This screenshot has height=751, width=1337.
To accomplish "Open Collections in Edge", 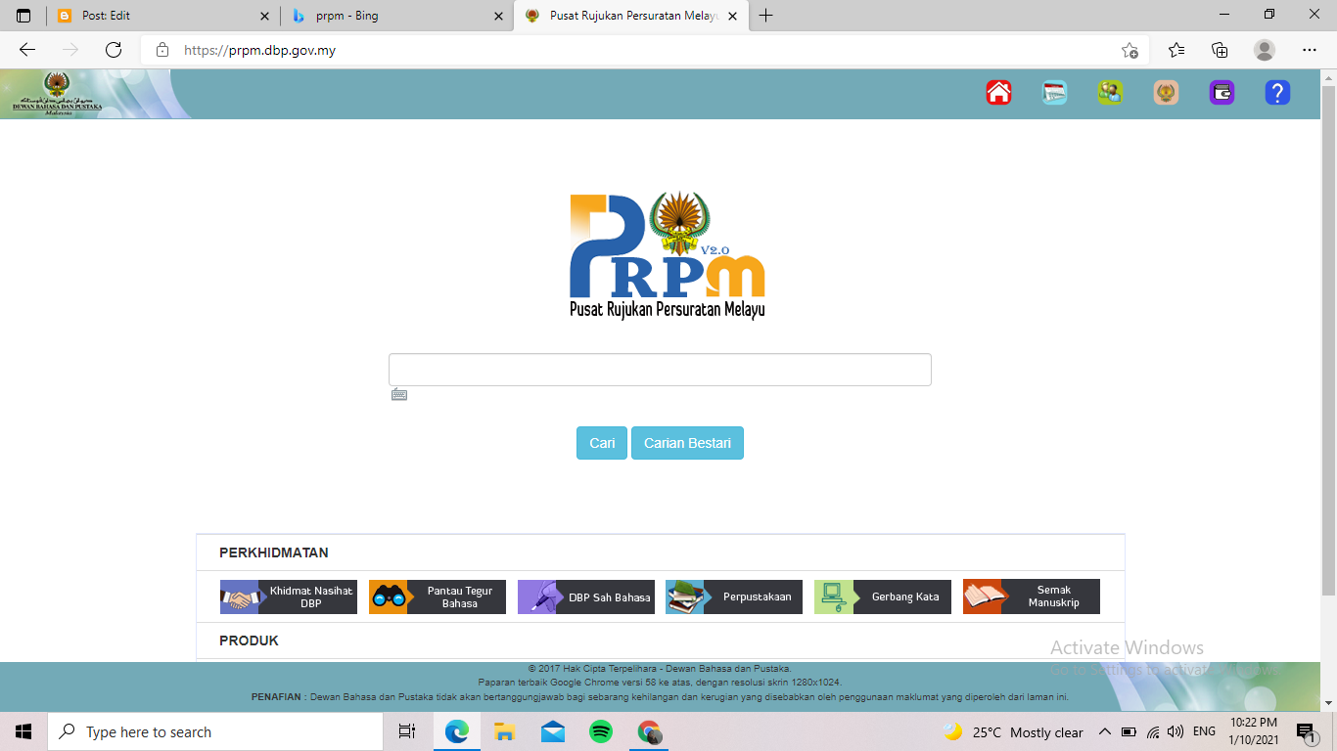I will click(1220, 50).
